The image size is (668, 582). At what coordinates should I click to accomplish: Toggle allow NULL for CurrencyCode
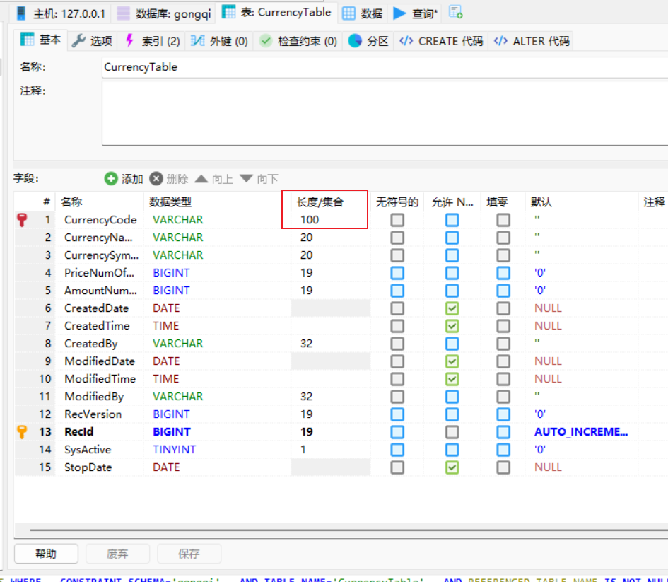[x=452, y=220]
